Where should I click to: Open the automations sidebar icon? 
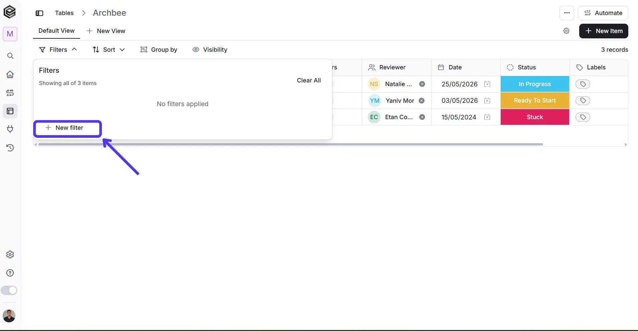10,93
